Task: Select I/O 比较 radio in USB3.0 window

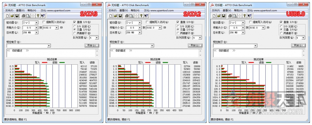Action: pos(281,26)
